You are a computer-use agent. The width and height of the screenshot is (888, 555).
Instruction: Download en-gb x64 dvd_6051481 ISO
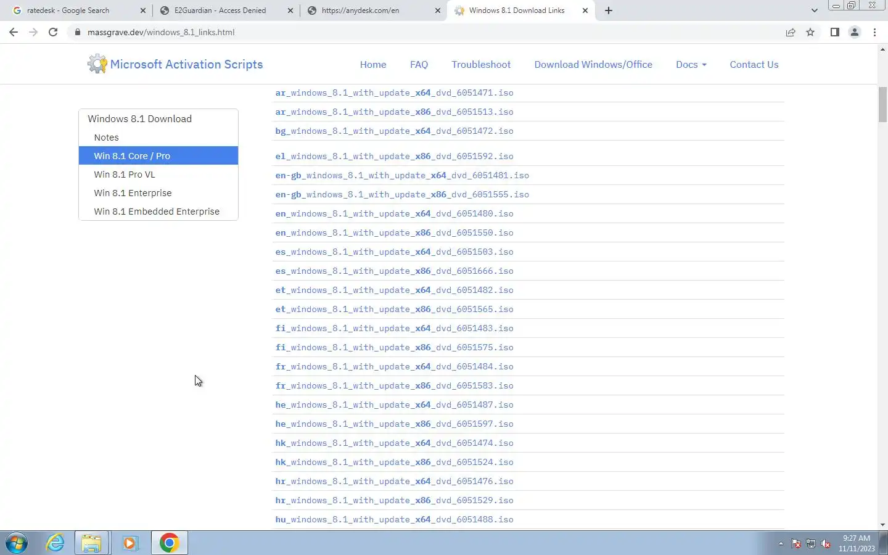[x=402, y=175]
